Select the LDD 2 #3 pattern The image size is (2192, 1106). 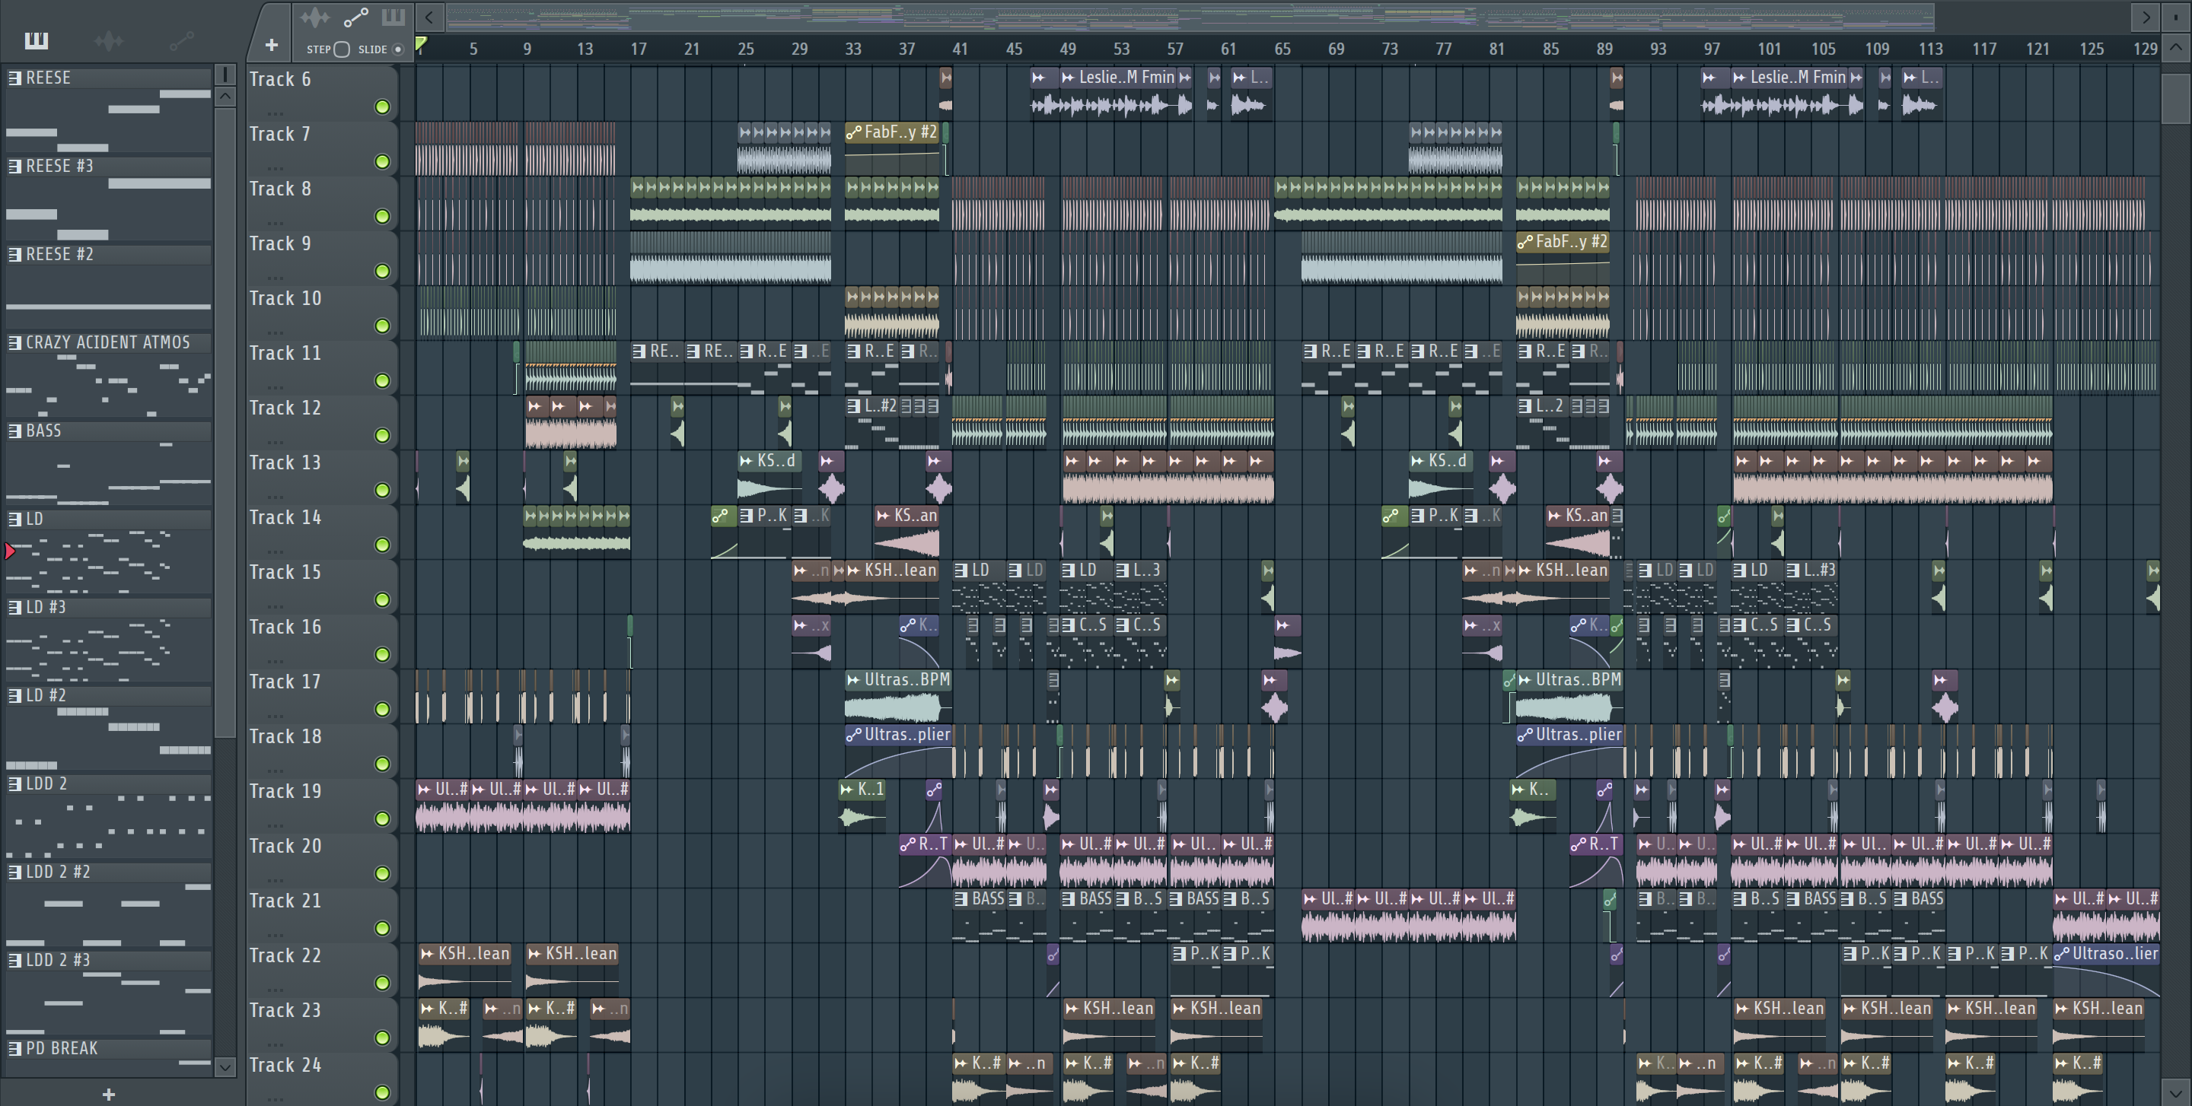[x=108, y=960]
